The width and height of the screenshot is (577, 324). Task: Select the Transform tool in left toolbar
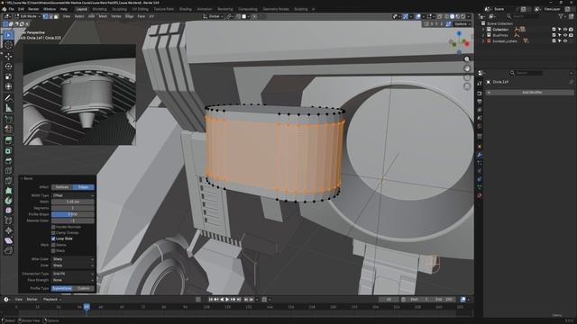[x=8, y=86]
